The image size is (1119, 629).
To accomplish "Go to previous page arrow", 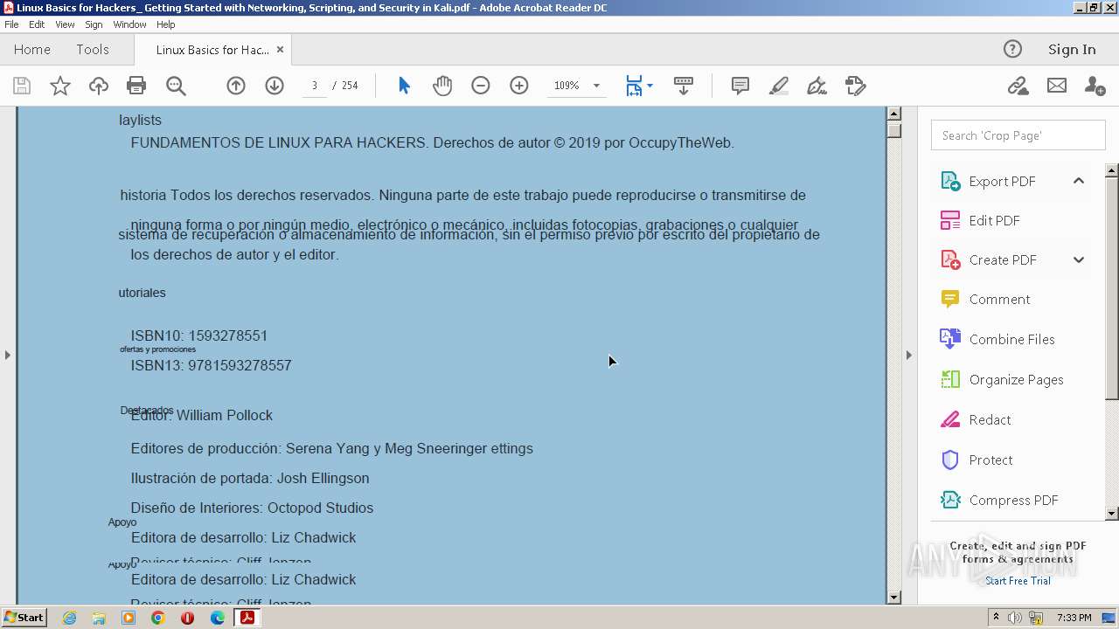I will [x=236, y=86].
